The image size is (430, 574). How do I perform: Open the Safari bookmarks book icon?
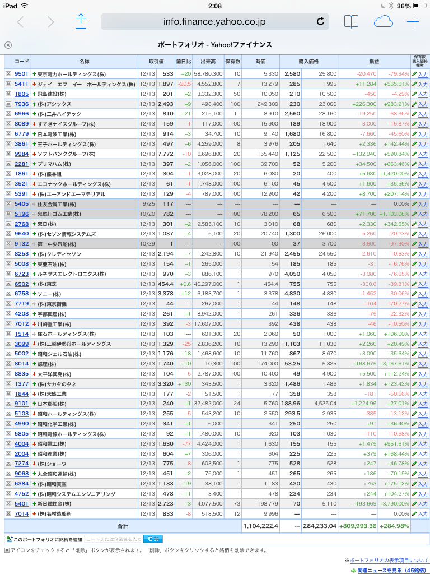351,22
